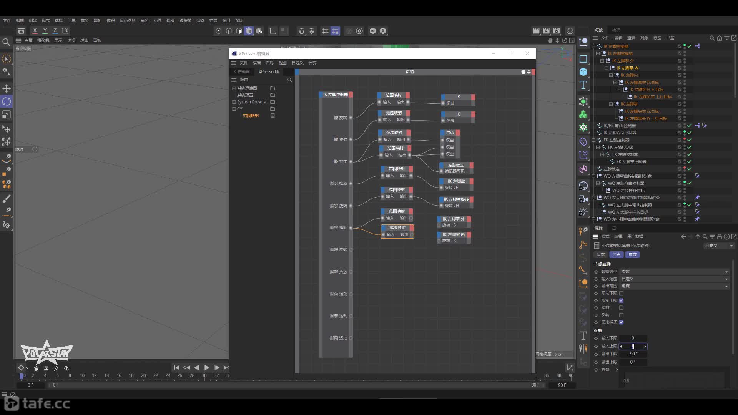Open 计算 menu in XPresso editor

pos(312,63)
